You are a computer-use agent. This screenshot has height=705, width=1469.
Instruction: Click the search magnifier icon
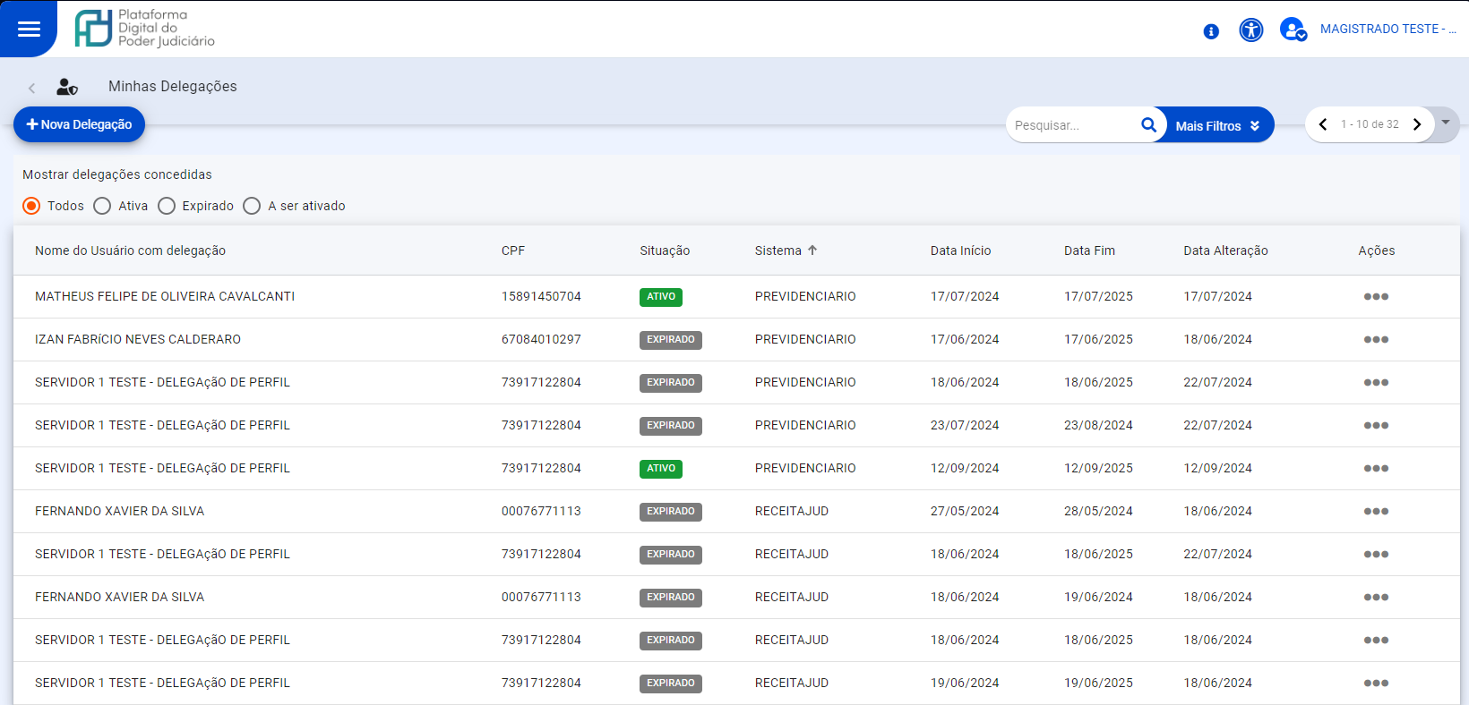(x=1148, y=125)
